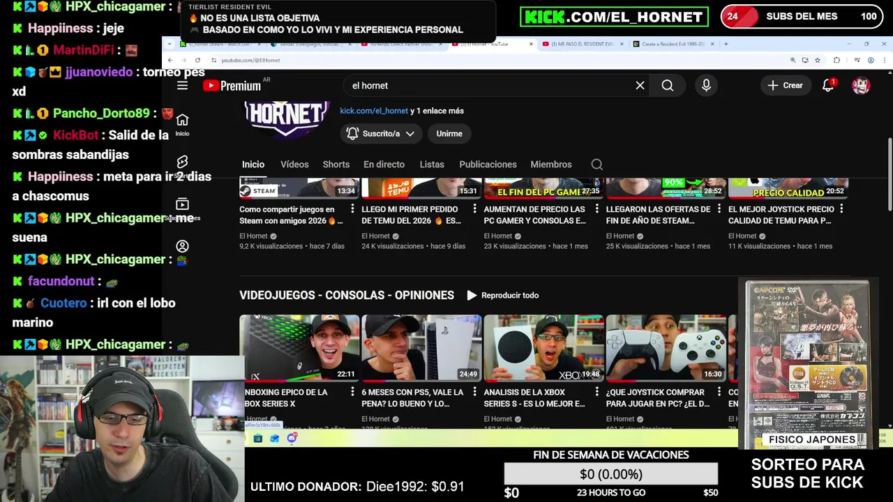
Task: Click the Temu video thumbnail showing 15:31
Action: coord(421,188)
